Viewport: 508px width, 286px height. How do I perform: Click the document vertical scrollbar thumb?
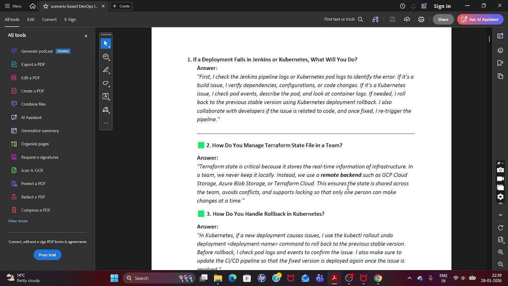(x=489, y=39)
